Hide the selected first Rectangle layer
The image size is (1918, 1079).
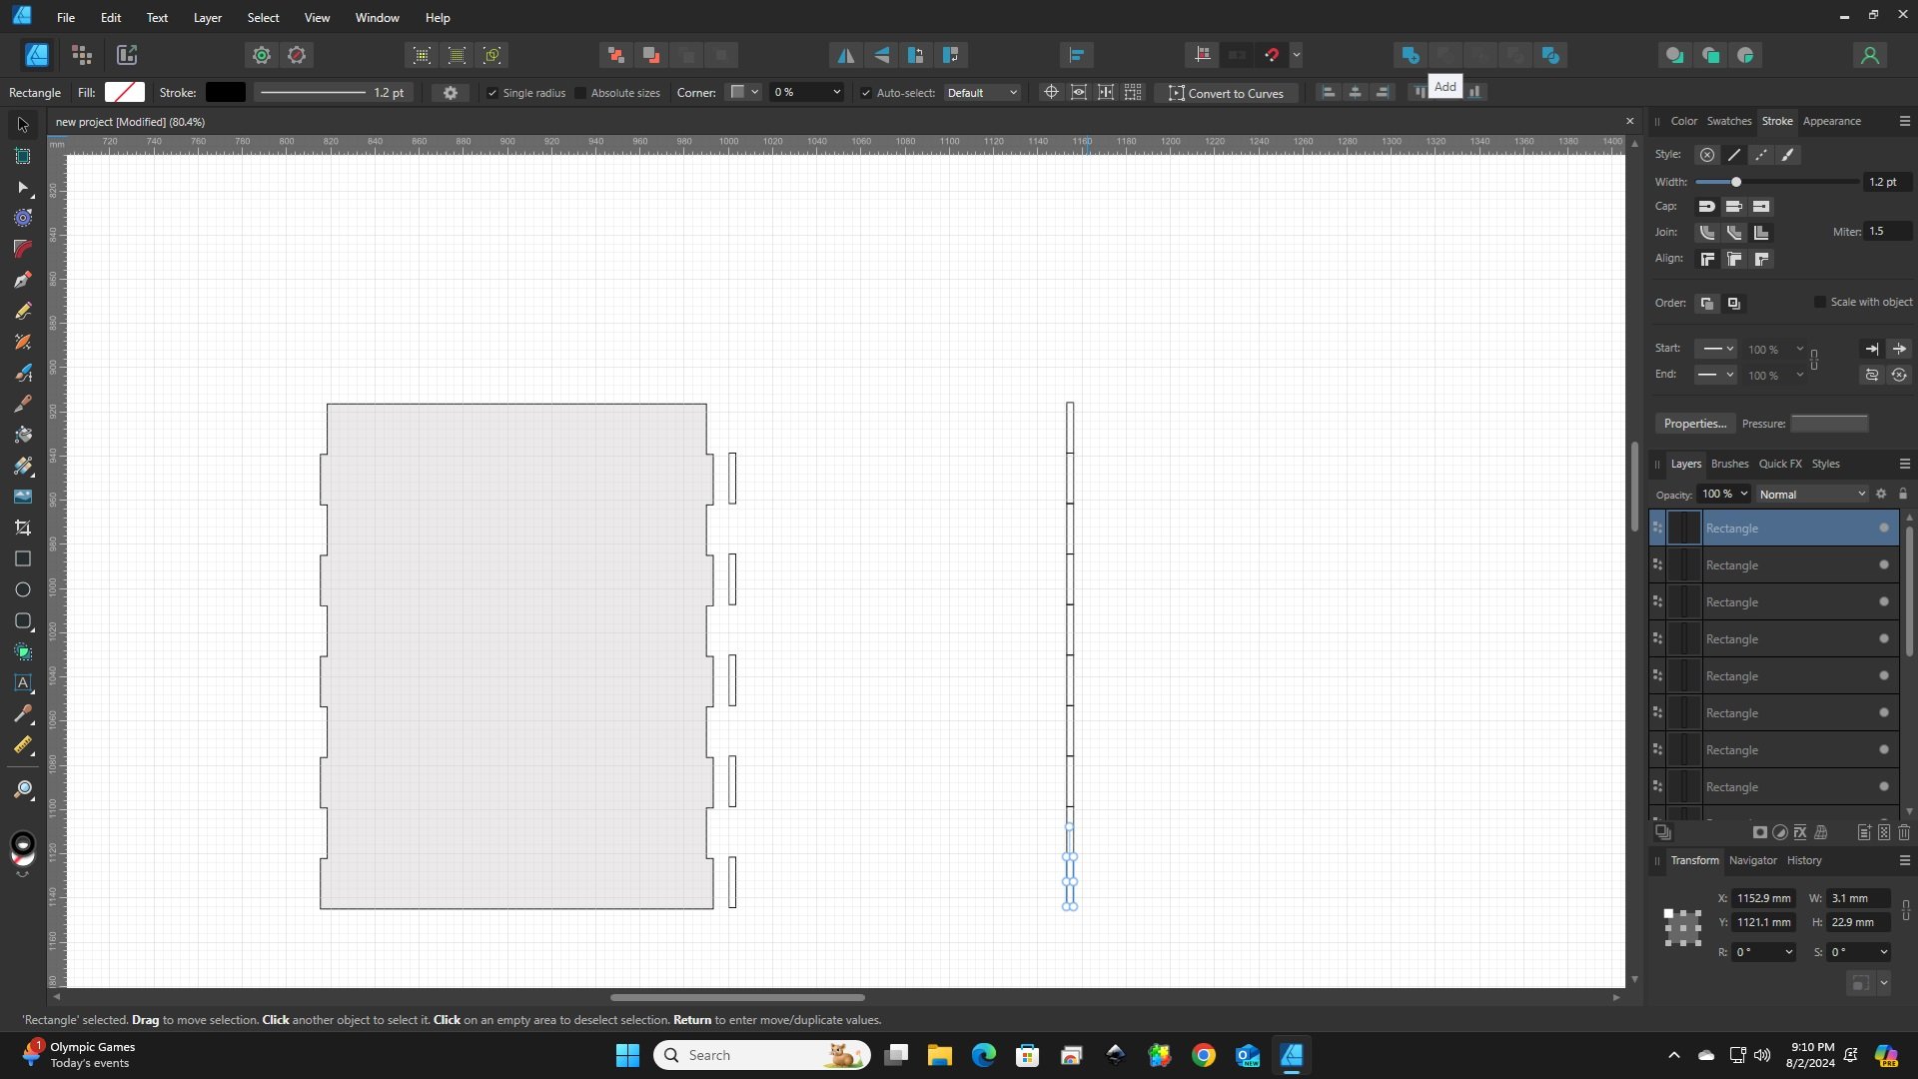pyautogui.click(x=1884, y=528)
